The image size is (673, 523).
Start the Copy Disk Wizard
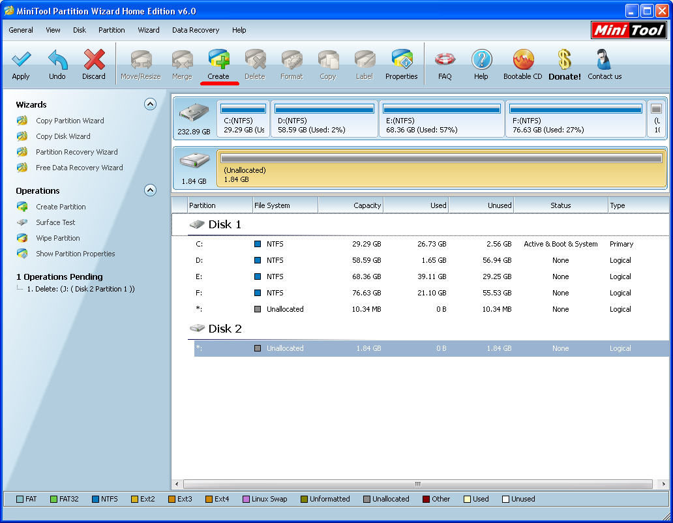pyautogui.click(x=63, y=136)
